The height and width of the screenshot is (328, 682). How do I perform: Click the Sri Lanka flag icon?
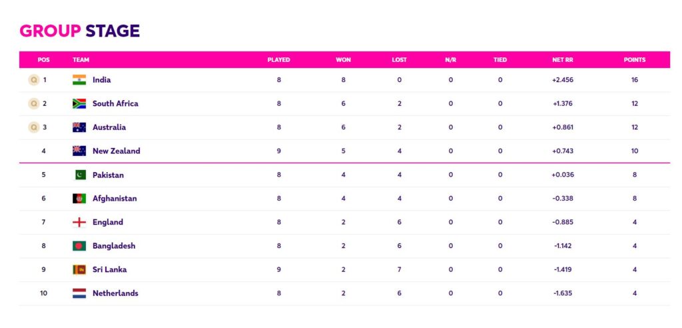coord(79,270)
